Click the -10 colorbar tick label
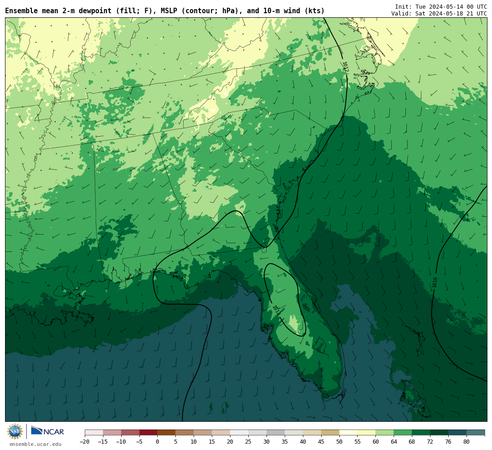 (x=121, y=442)
